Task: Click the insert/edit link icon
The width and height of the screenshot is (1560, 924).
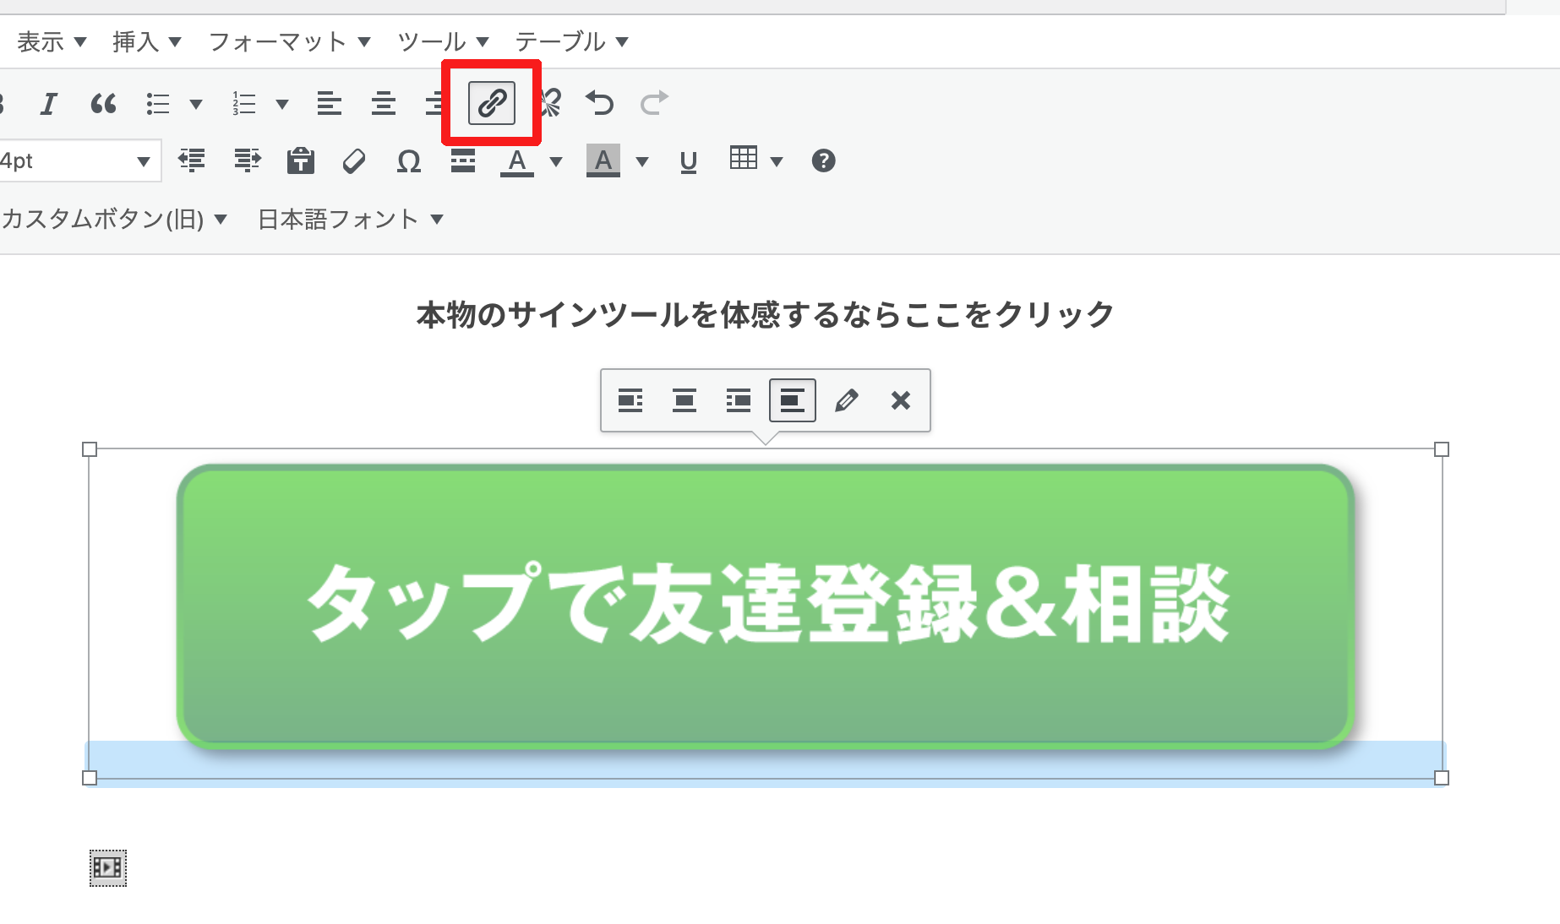Action: pos(492,103)
